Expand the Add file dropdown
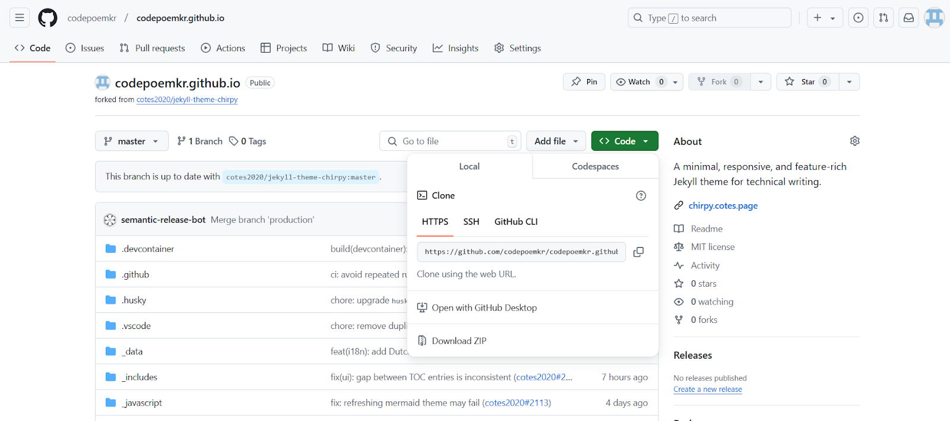The height and width of the screenshot is (421, 950). click(556, 141)
